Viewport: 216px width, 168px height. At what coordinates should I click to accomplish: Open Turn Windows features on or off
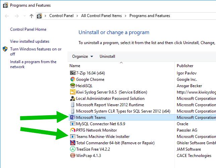36,51
